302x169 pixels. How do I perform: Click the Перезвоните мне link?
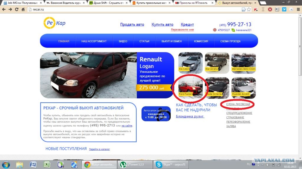(182, 30)
